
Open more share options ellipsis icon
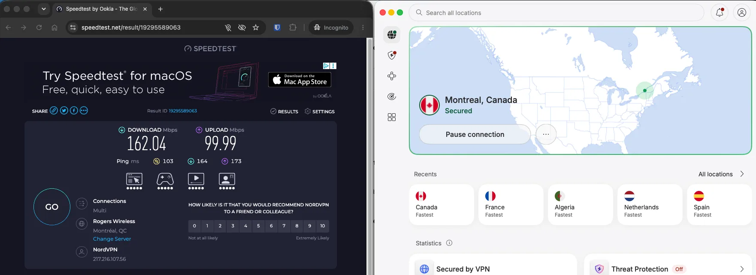pyautogui.click(x=84, y=111)
